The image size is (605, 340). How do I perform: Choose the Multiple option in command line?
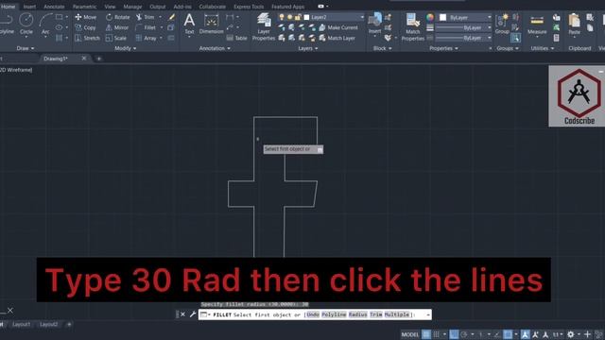tap(397, 314)
